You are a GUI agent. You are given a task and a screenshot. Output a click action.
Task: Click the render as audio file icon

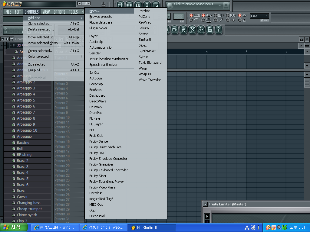(x=183, y=30)
